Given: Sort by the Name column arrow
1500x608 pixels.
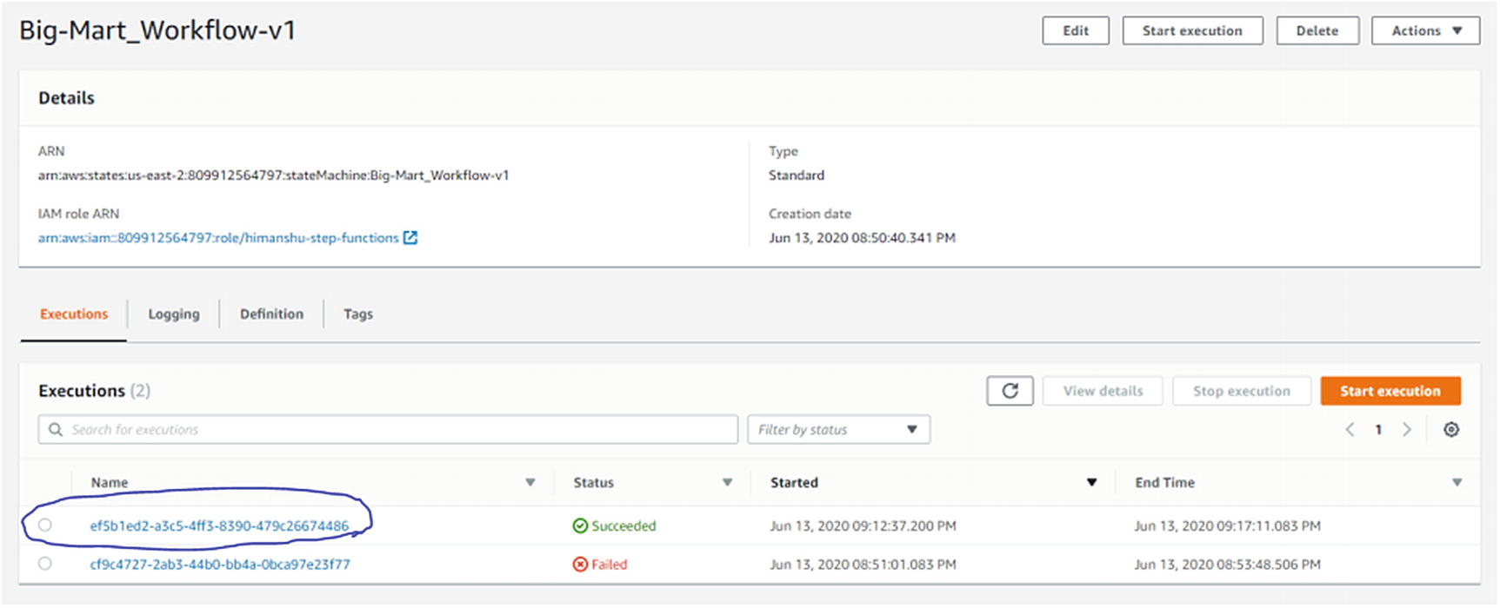Looking at the screenshot, I should [530, 483].
